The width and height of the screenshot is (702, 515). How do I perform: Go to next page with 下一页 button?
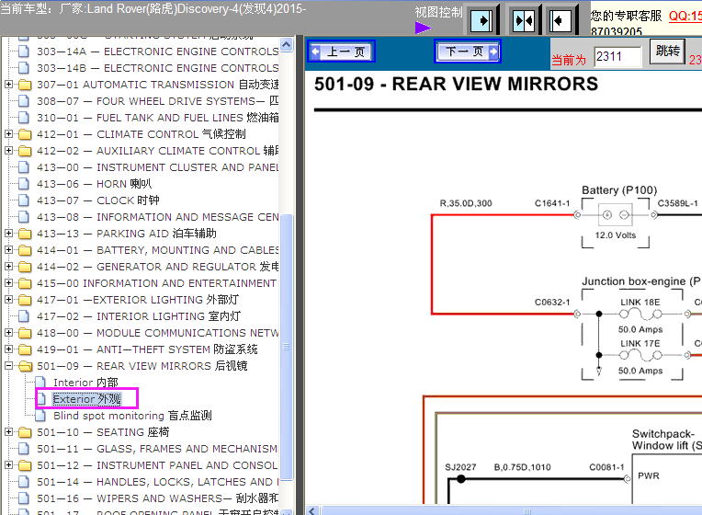point(468,51)
